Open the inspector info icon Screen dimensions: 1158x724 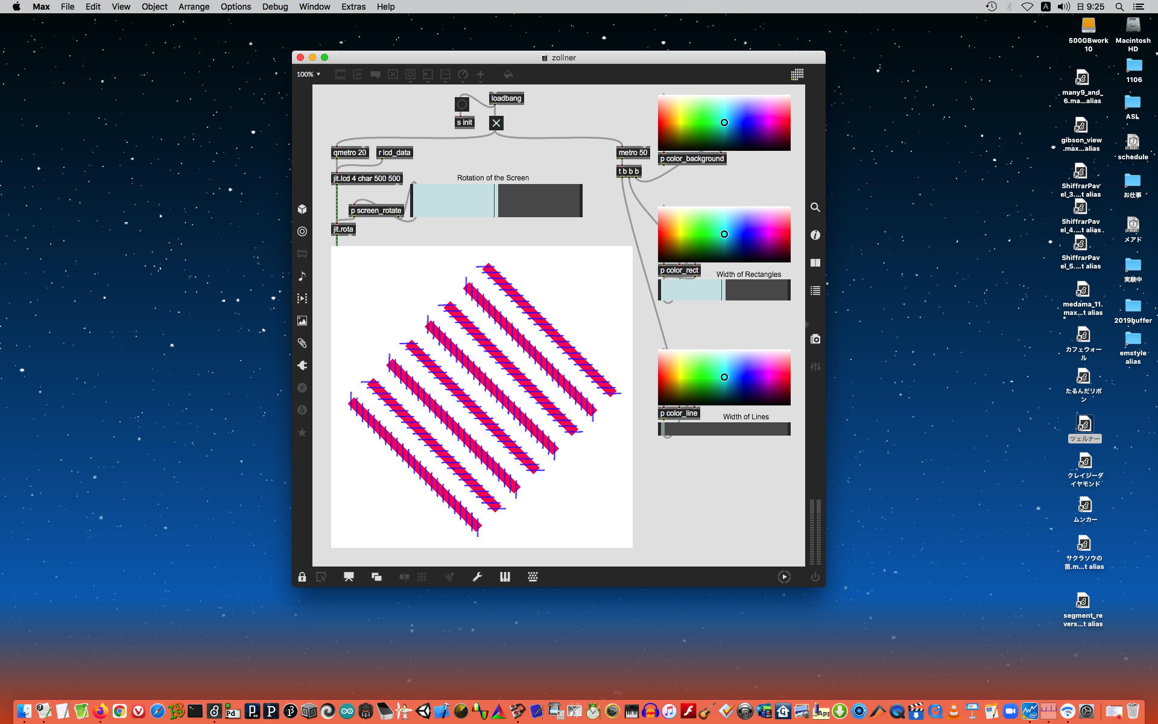point(815,235)
